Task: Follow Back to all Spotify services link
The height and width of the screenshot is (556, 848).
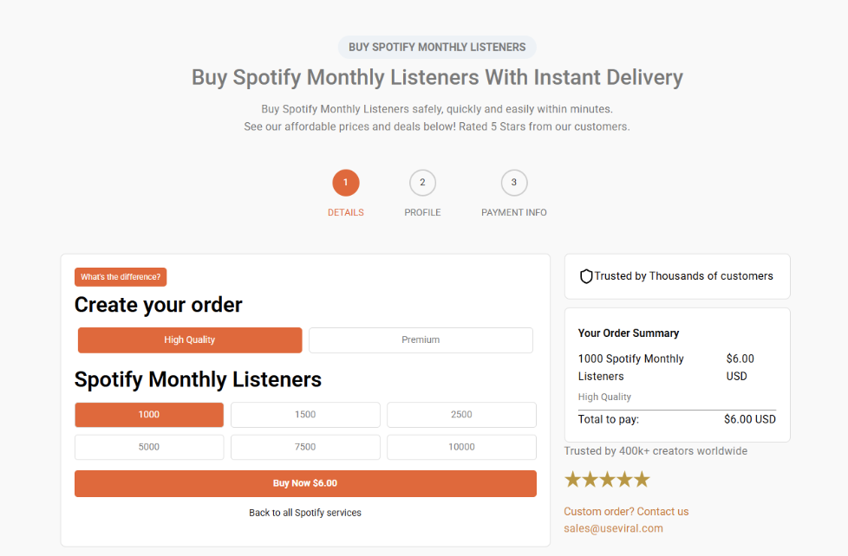Action: [305, 513]
